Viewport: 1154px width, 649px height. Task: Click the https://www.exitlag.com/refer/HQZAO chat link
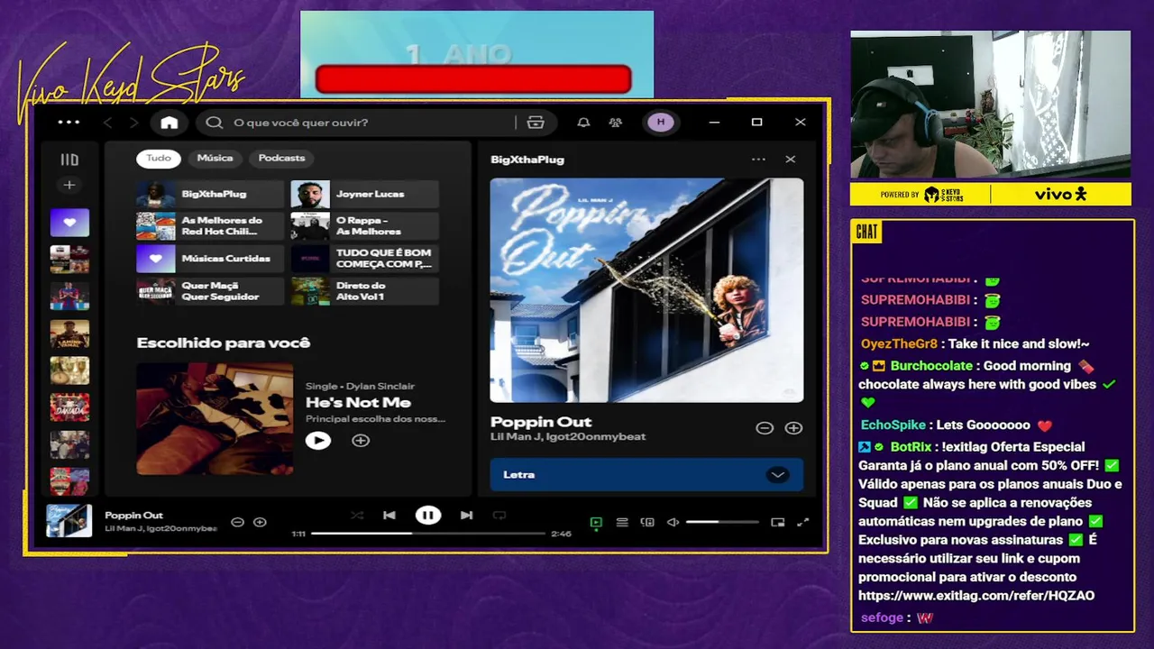coord(976,596)
